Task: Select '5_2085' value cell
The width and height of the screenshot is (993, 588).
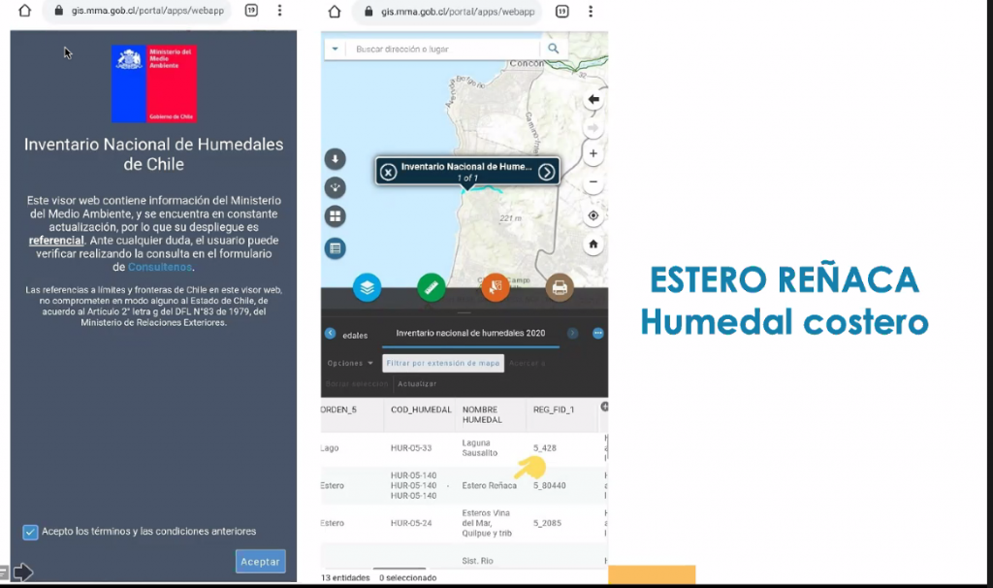Action: pos(547,523)
